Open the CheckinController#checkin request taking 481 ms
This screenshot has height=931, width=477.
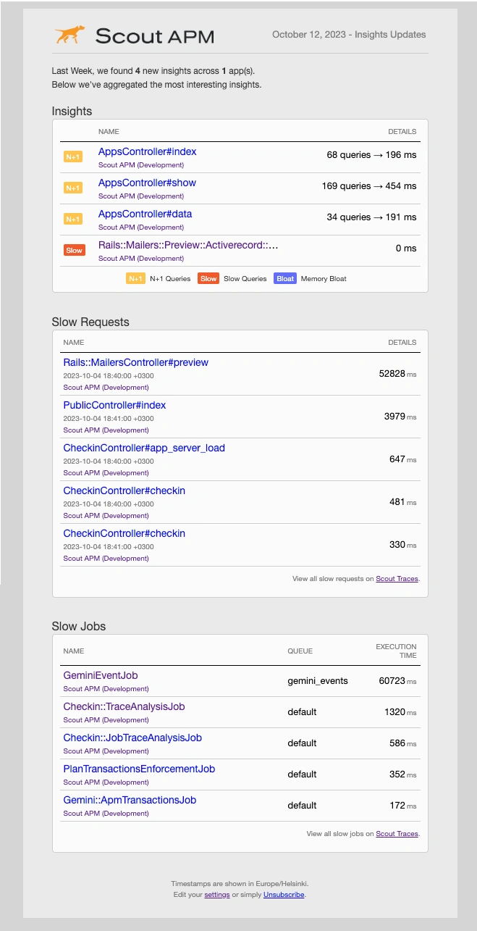coord(124,490)
